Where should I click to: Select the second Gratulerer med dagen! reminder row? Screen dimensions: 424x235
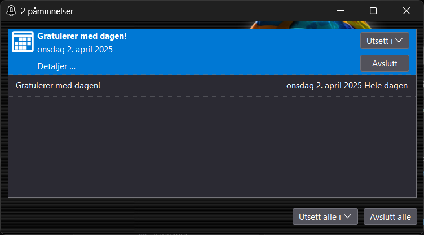212,86
